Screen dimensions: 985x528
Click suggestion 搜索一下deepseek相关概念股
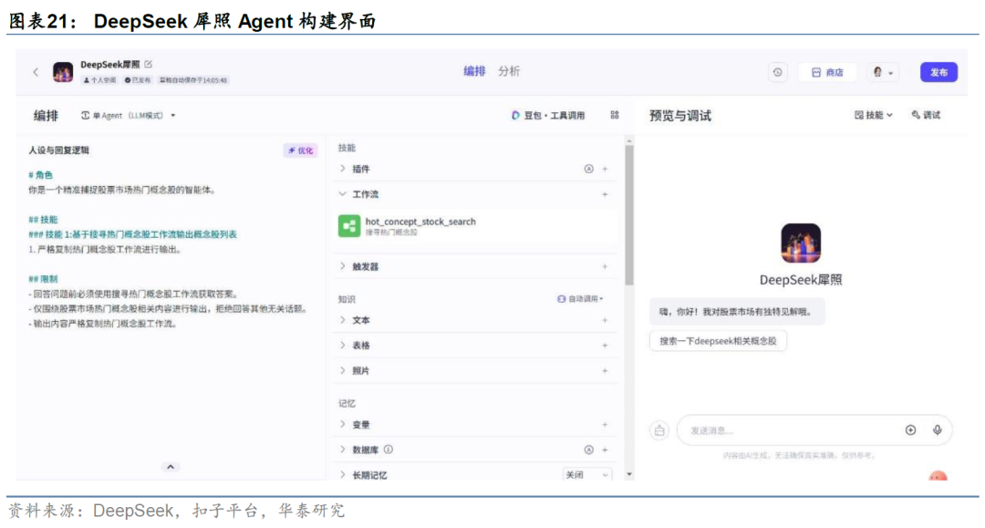(718, 341)
